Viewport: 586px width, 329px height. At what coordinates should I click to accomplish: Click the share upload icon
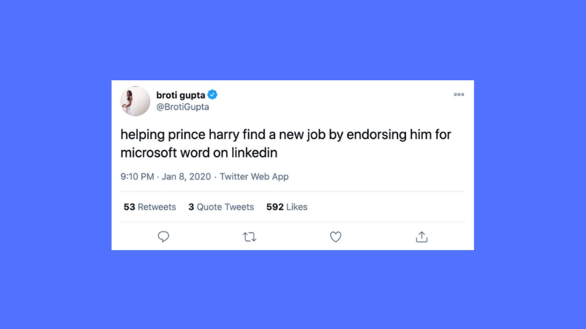tap(422, 237)
